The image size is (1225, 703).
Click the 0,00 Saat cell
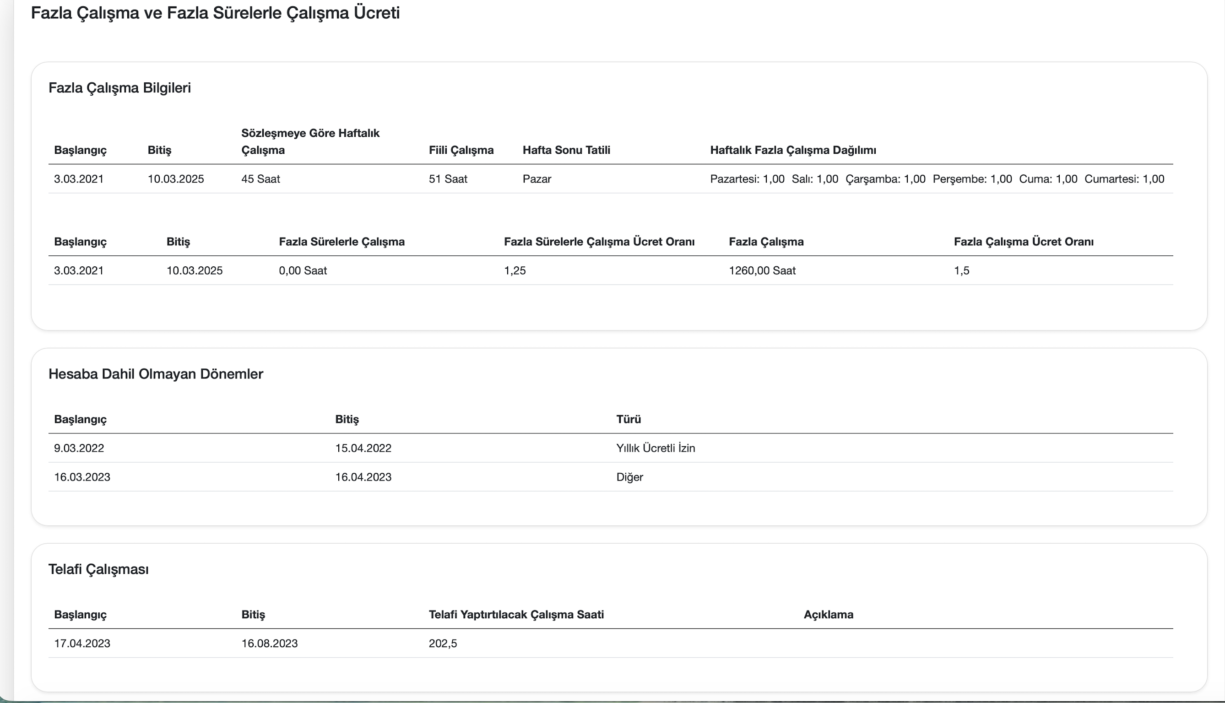303,271
